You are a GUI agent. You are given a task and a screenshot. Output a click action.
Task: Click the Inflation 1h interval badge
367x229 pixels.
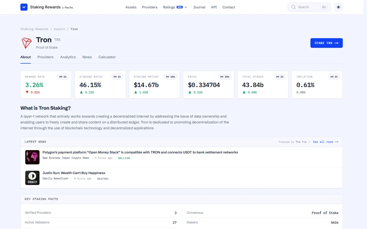coord(334,77)
